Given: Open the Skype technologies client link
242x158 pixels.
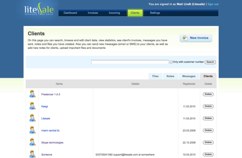Looking at the screenshot, I should pos(52,143).
